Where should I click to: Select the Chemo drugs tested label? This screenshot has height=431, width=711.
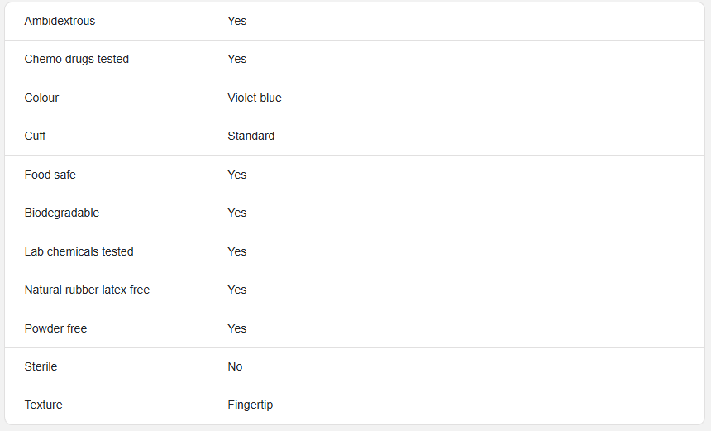(77, 59)
